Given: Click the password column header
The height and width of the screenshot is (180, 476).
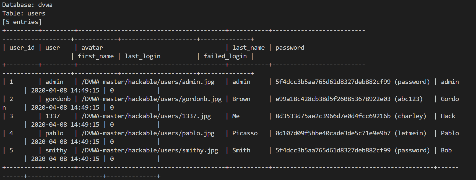Looking at the screenshot, I should point(290,48).
